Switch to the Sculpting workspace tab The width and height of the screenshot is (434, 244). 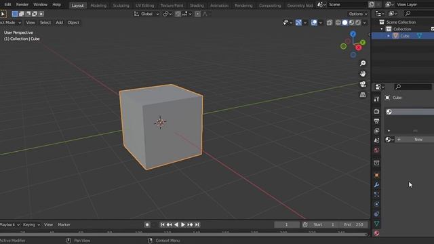pyautogui.click(x=121, y=5)
